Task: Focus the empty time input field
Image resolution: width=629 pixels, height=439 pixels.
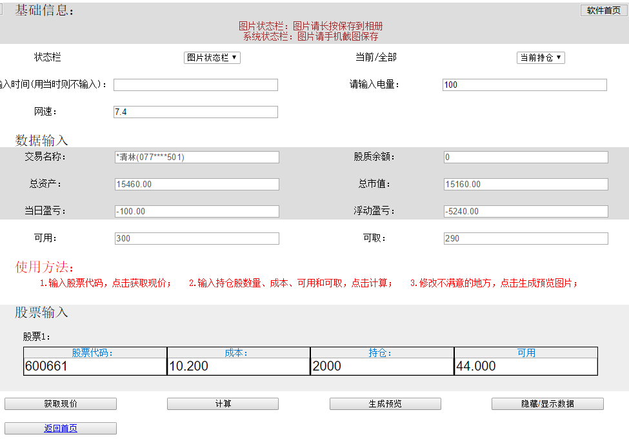Action: 195,85
